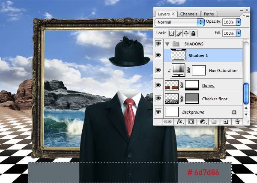257x183 pixels.
Task: Open the Fill slider arrow
Action: tap(238, 33)
